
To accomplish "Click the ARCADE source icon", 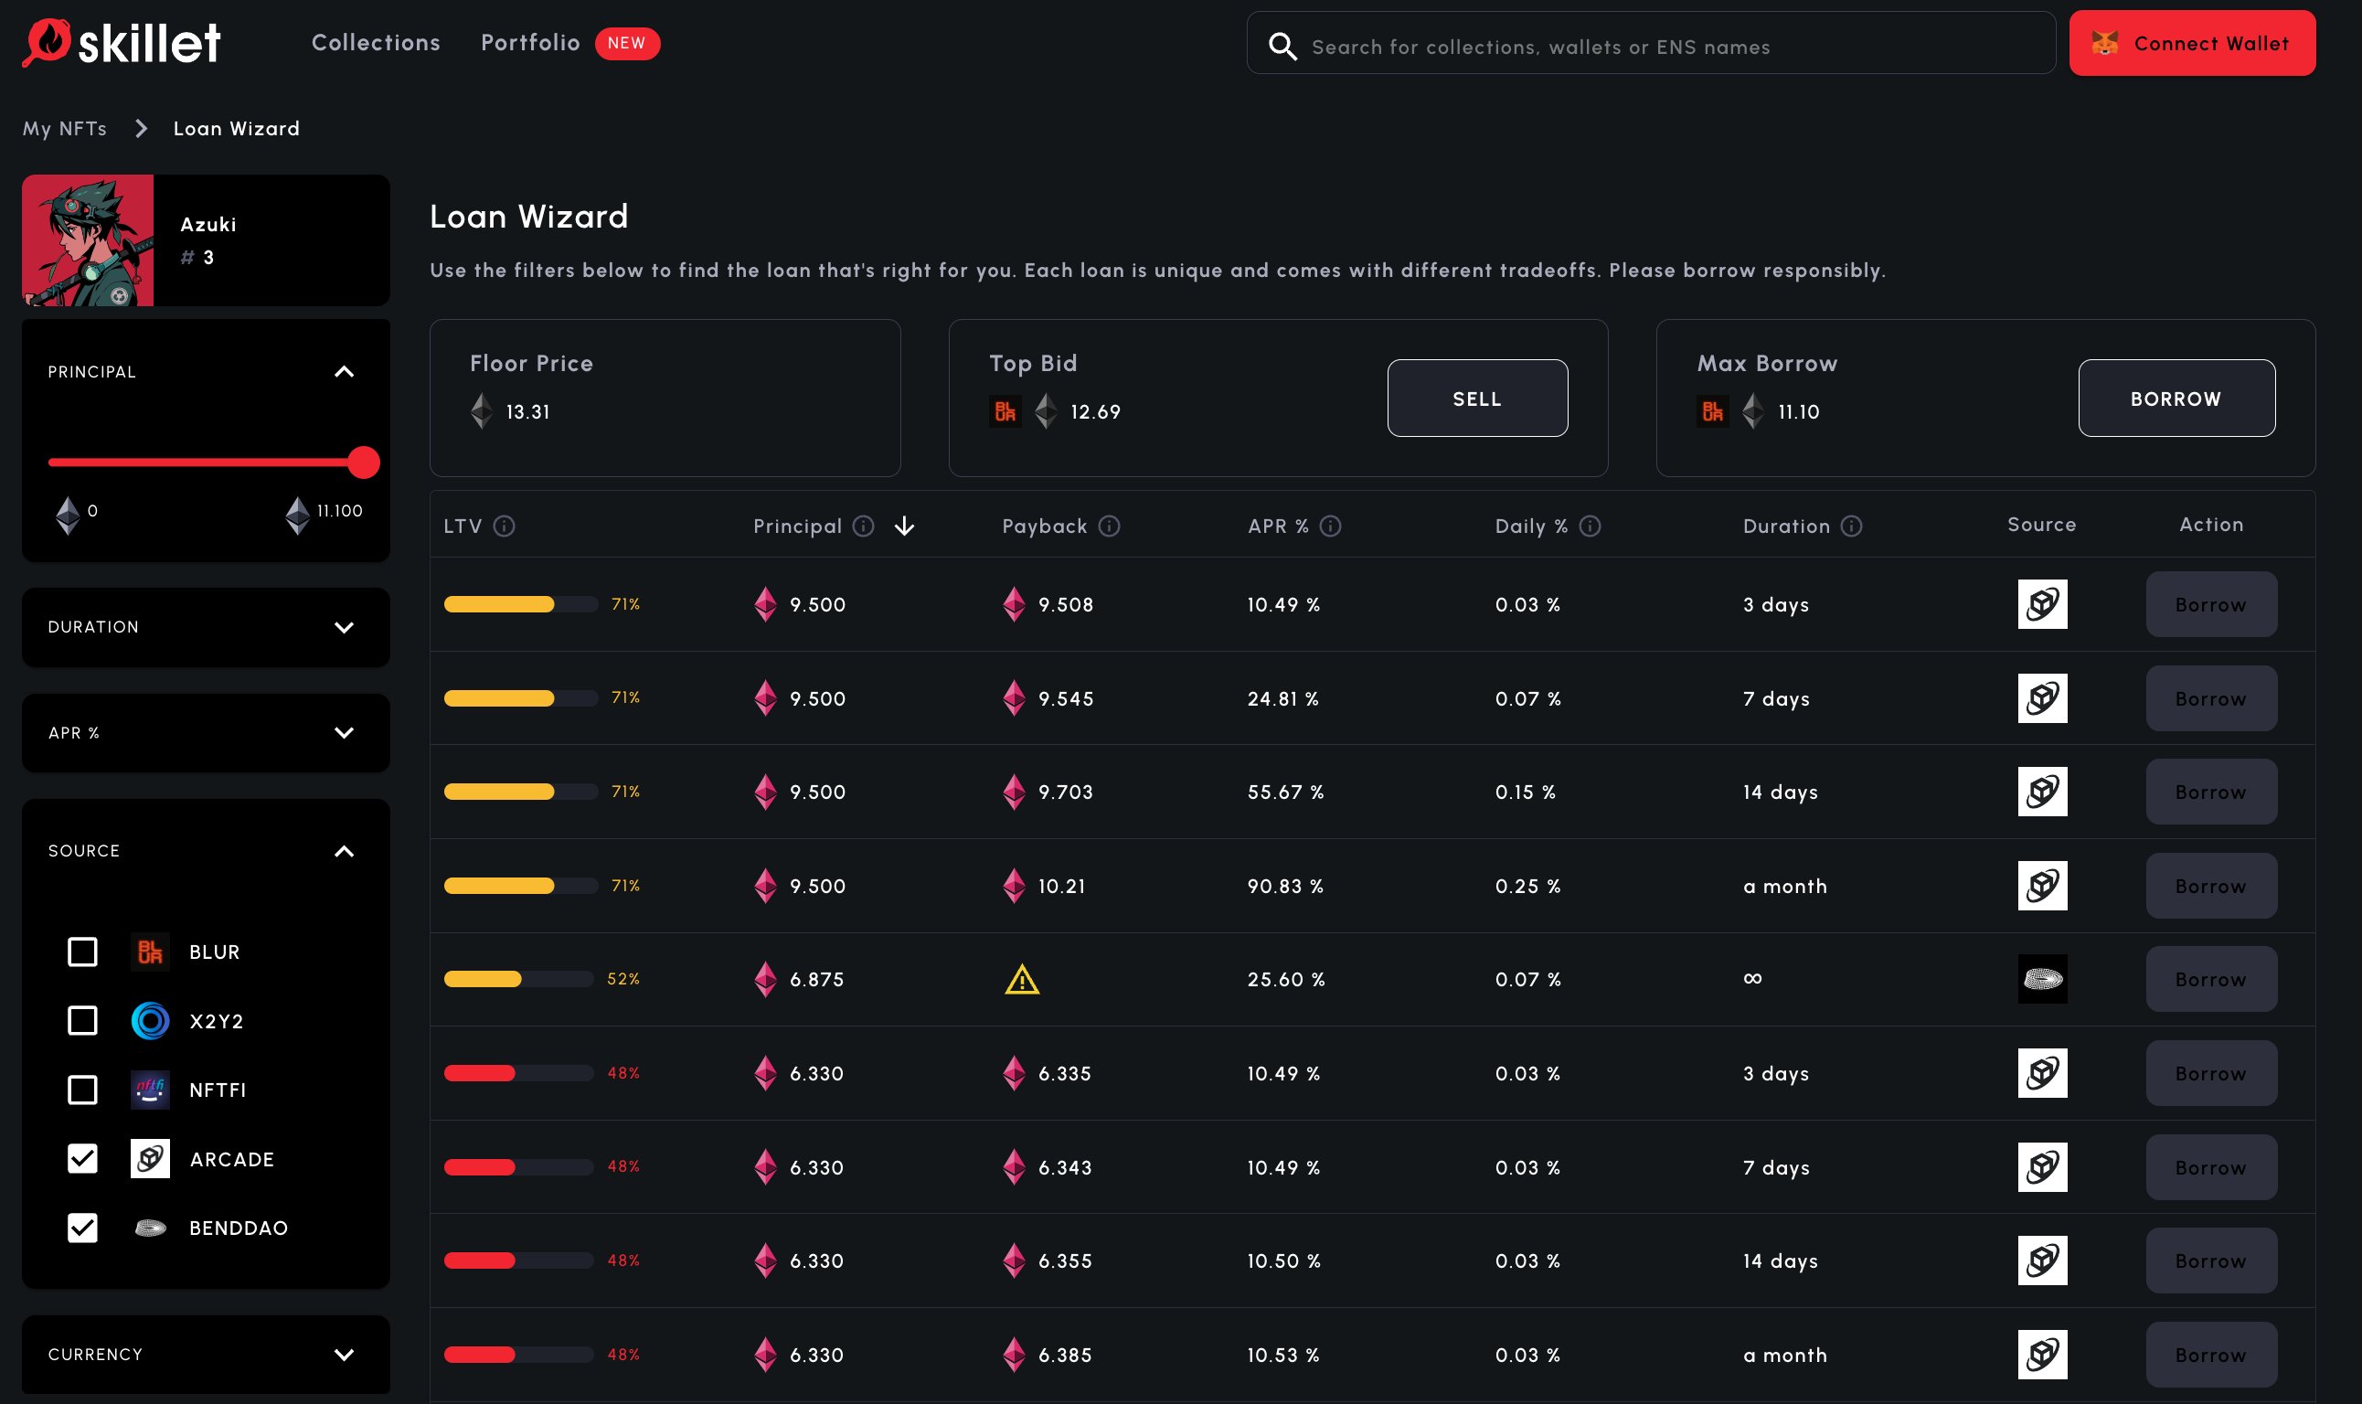I will 147,1158.
